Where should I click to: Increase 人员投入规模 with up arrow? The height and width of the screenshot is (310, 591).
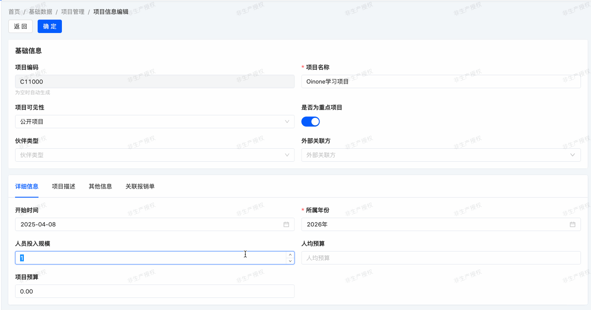point(290,254)
